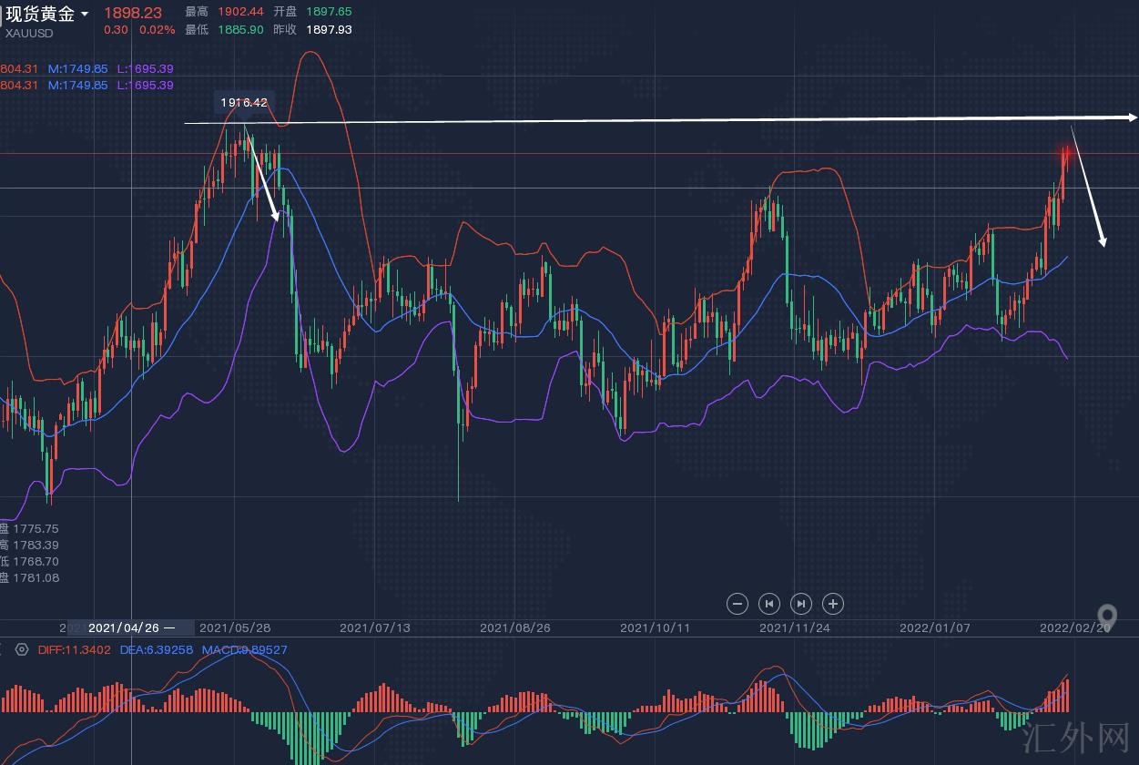This screenshot has width=1139, height=765.
Task: Jump to the earliest candle with skip-back button
Action: pos(769,603)
